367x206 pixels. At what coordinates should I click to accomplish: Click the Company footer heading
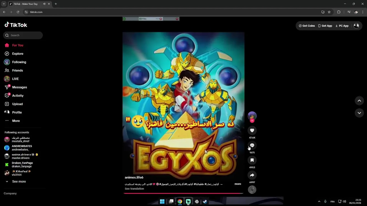click(10, 193)
